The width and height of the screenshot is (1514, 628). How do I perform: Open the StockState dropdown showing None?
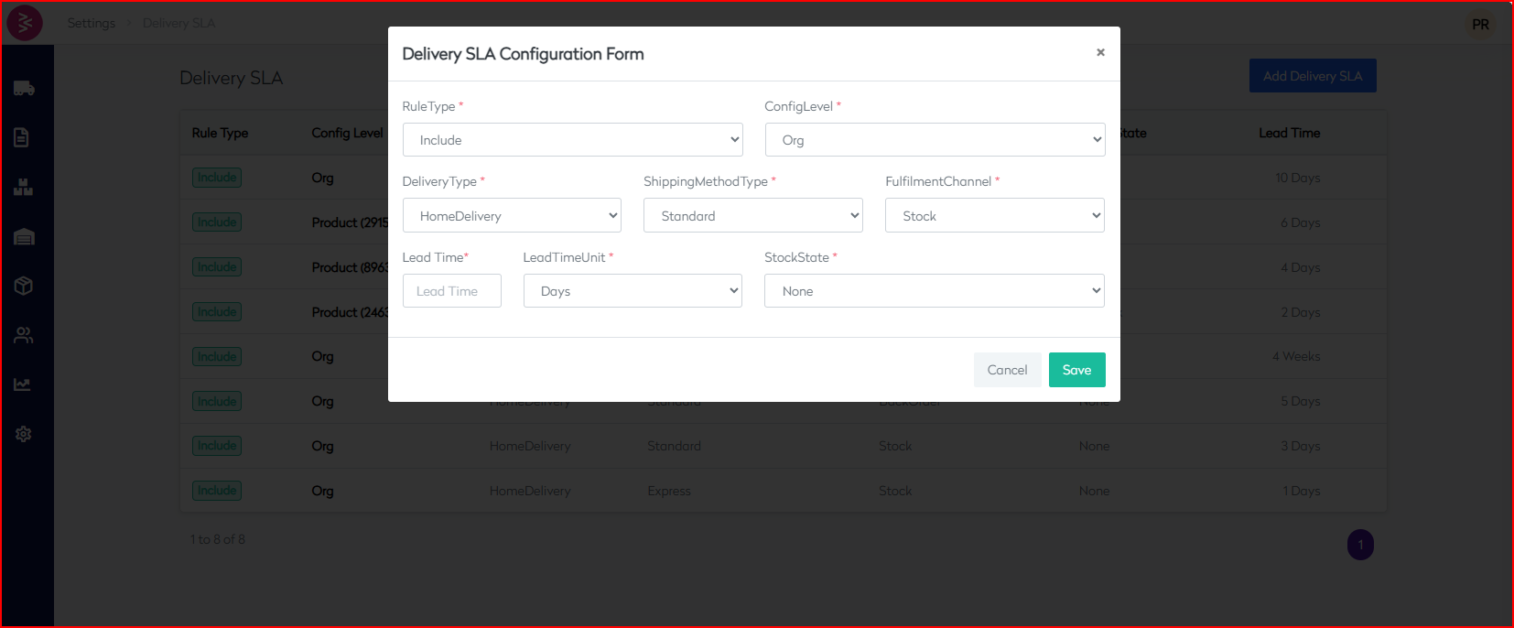935,291
